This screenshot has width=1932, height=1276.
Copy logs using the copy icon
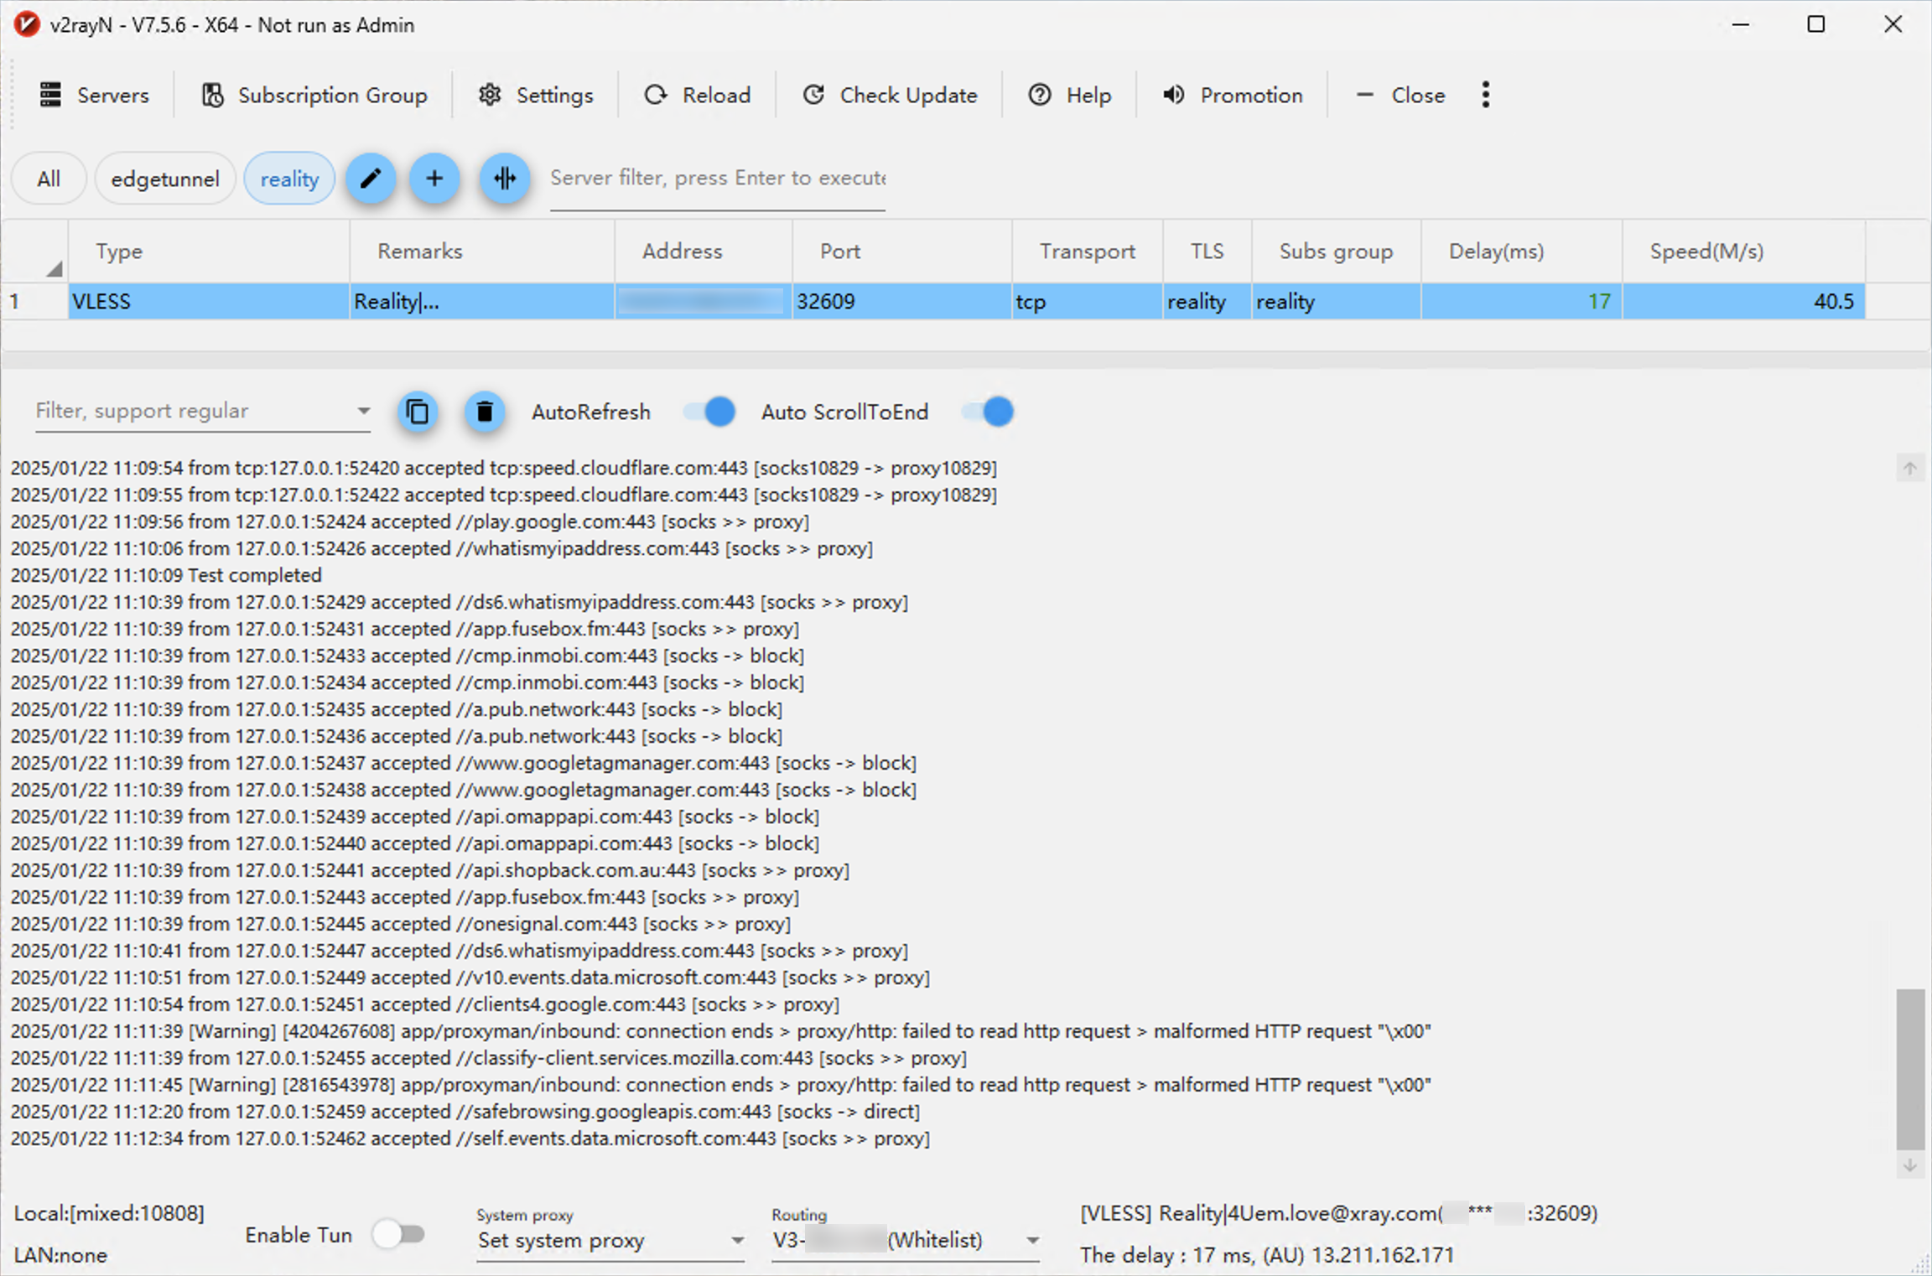(x=418, y=412)
